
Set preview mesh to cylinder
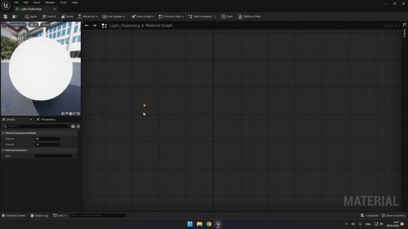click(63, 114)
